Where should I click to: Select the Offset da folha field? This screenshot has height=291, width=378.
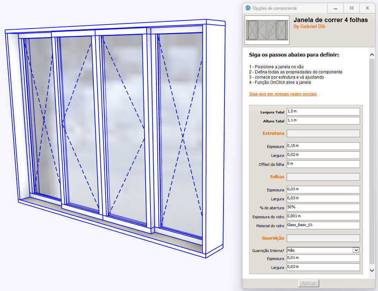click(x=323, y=164)
